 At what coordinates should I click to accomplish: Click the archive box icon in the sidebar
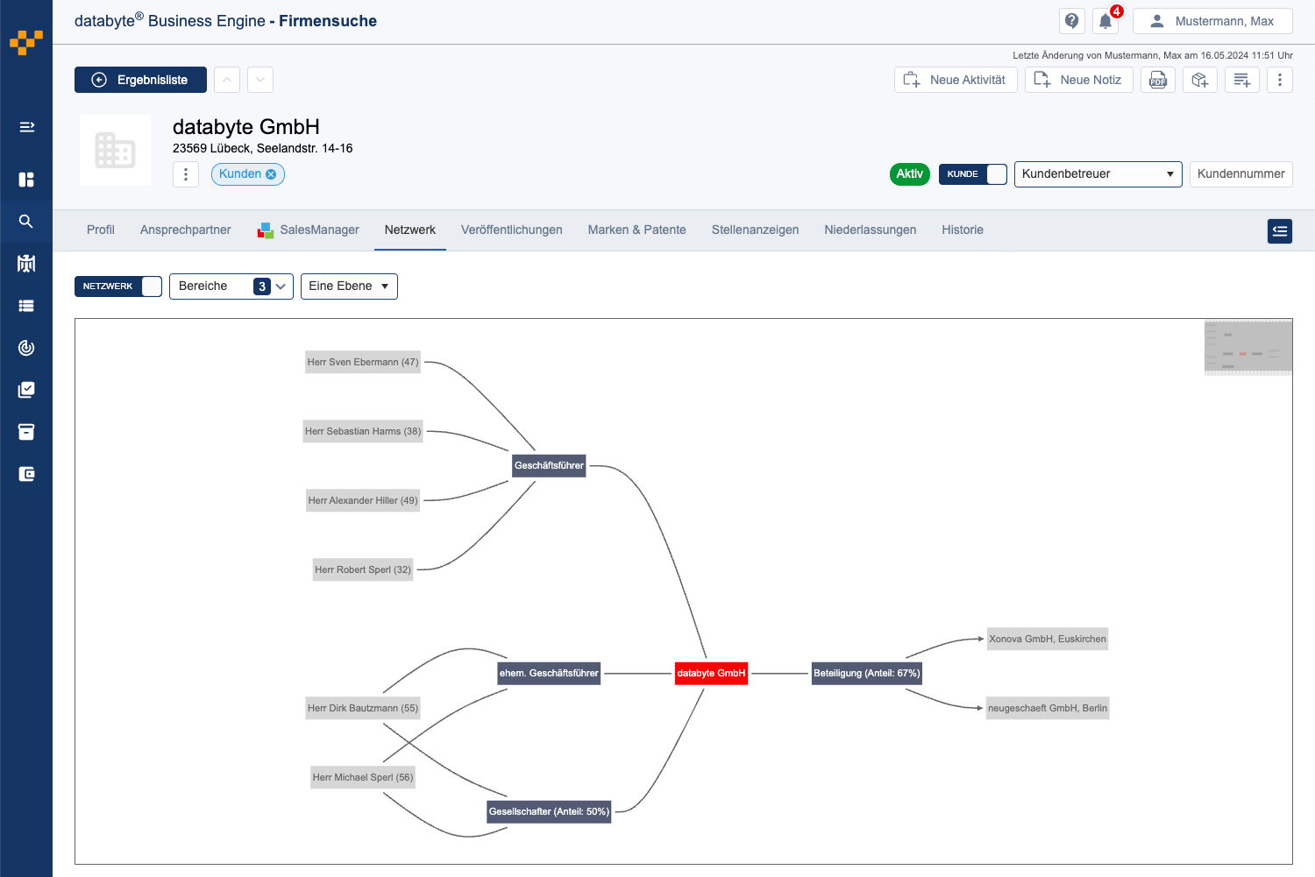26,431
